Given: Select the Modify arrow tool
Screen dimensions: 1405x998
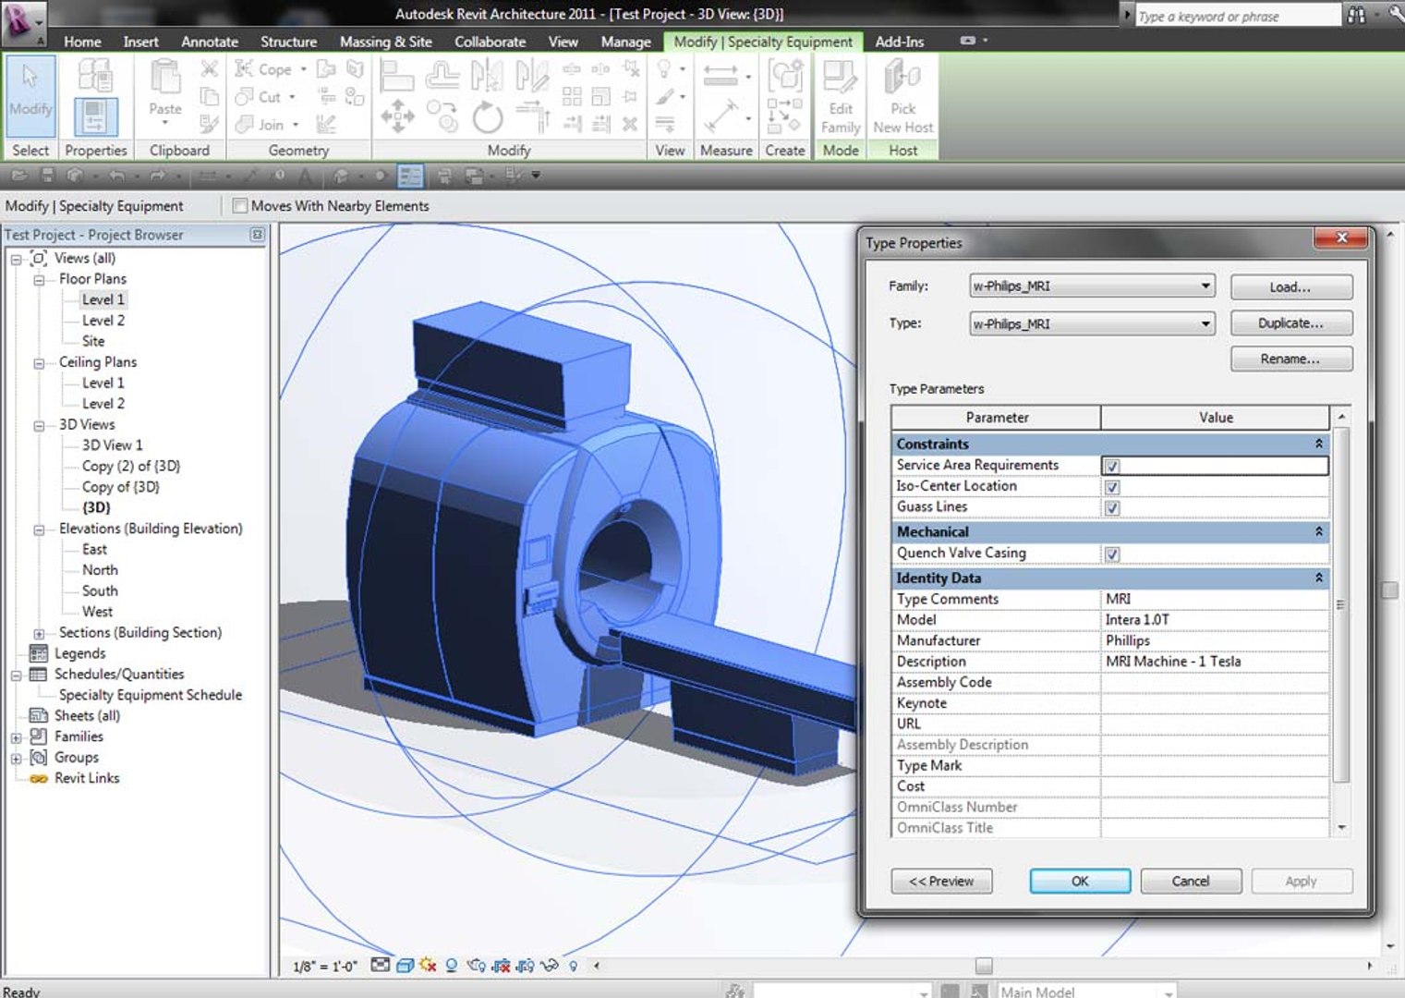Looking at the screenshot, I should [x=30, y=95].
